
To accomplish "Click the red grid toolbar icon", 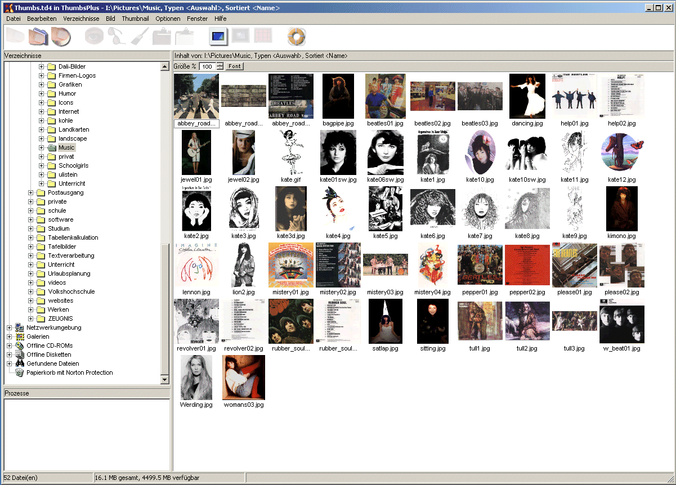I will tap(263, 36).
